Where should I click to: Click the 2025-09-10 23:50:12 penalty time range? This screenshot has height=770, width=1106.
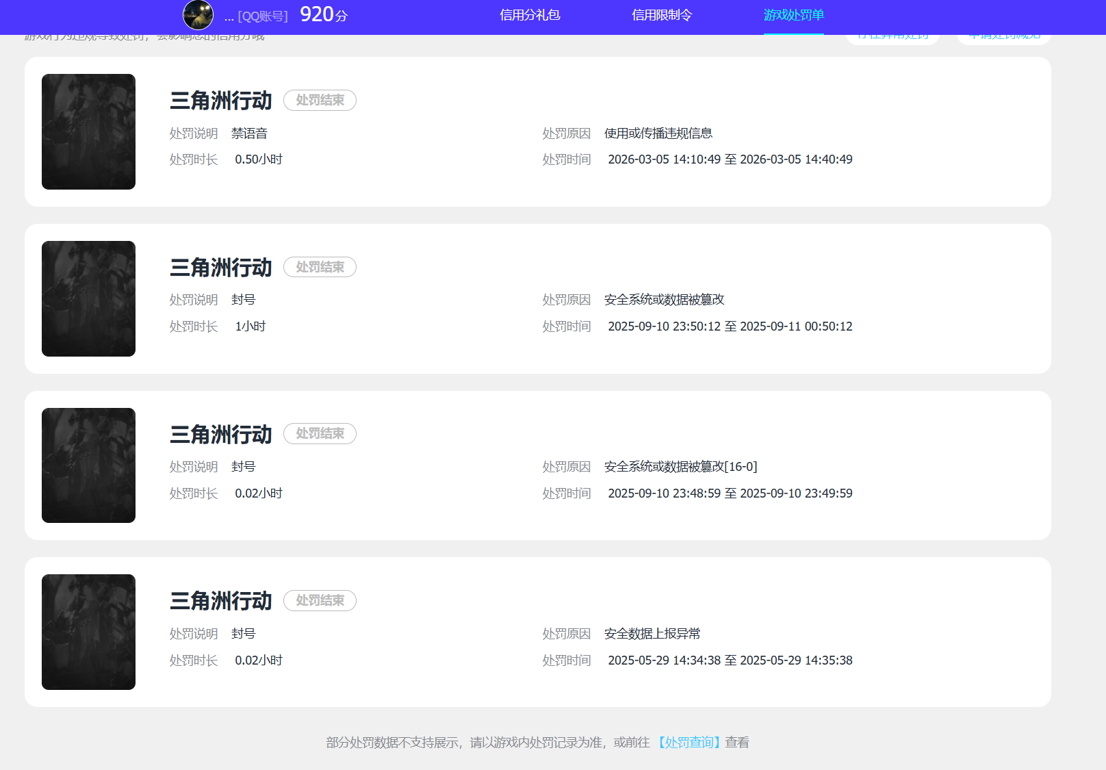click(730, 326)
